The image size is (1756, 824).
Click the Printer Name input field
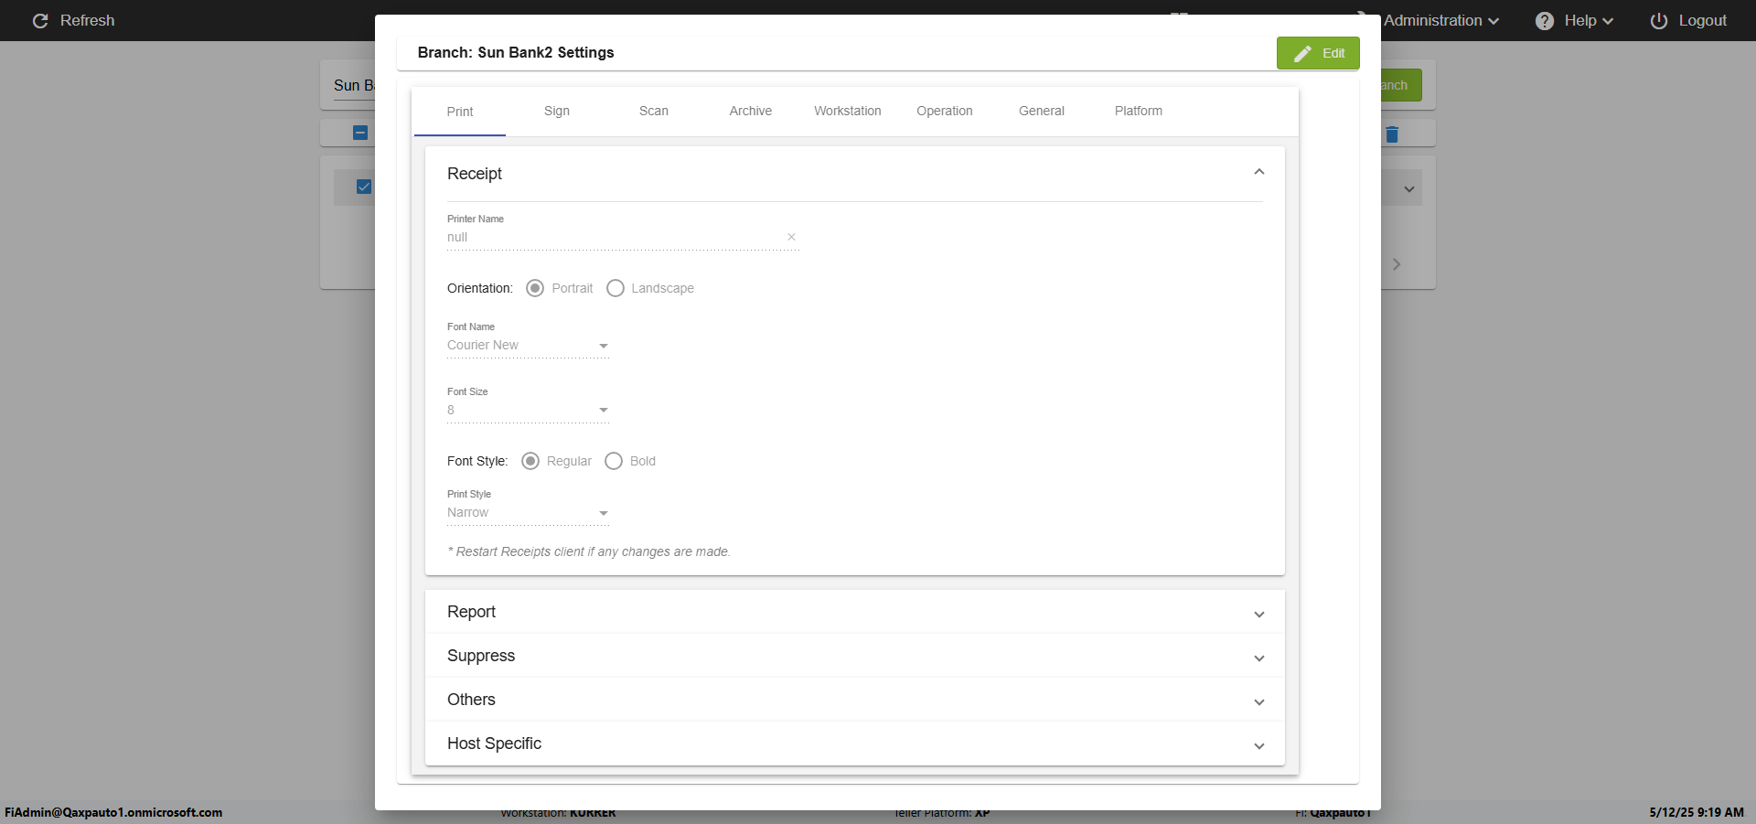[613, 237]
